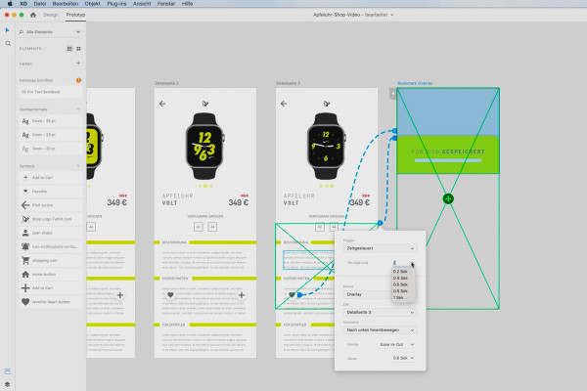
Task: Open the Fenster menu
Action: pyautogui.click(x=166, y=3)
